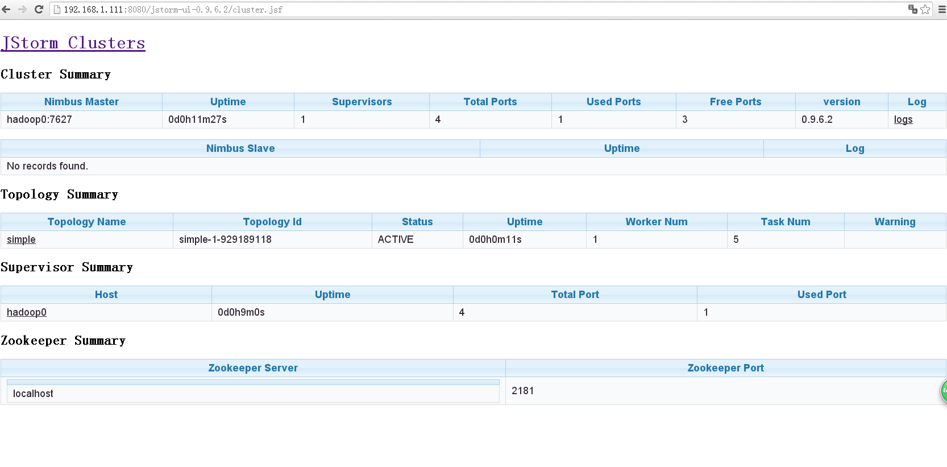Select the localhost zookeeper server cell

(x=253, y=394)
